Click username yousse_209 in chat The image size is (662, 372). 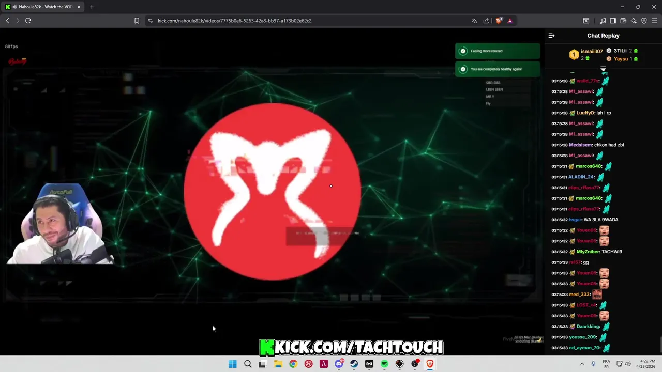click(x=583, y=337)
